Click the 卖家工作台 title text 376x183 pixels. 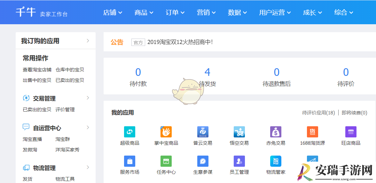coord(54,14)
